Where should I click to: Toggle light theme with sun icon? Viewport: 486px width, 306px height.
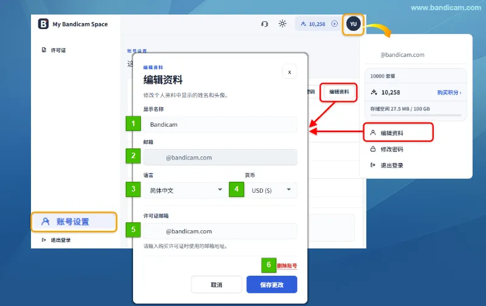[282, 24]
